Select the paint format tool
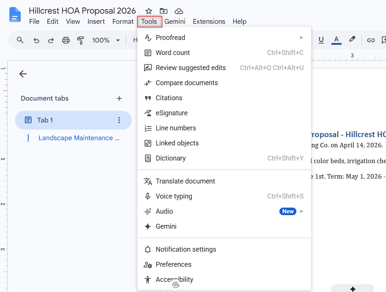Image resolution: width=386 pixels, height=292 pixels. 81,40
